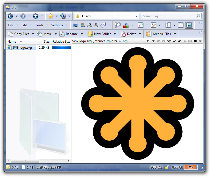Viewport: 210px width, 177px height.
Task: Close the viewer pane
Action: [200, 41]
